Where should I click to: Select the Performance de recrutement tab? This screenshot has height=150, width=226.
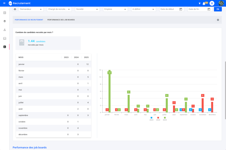[x=29, y=20]
